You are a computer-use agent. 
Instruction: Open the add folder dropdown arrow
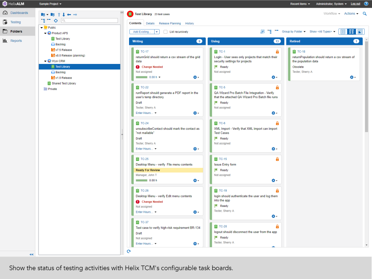click(47, 15)
